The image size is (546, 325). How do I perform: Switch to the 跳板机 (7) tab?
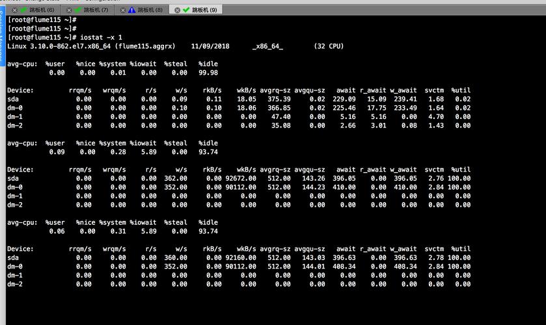[88, 10]
